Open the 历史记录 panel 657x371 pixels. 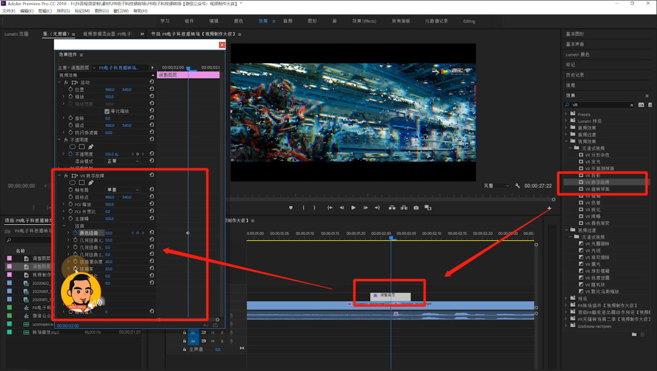574,75
